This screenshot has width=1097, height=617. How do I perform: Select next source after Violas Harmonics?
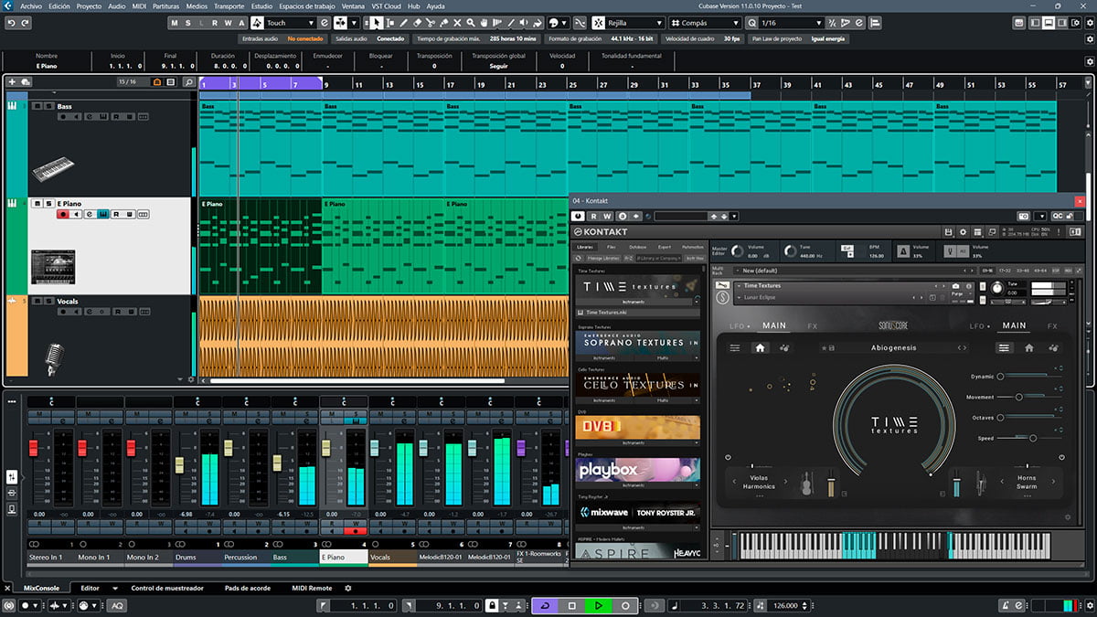coord(785,481)
